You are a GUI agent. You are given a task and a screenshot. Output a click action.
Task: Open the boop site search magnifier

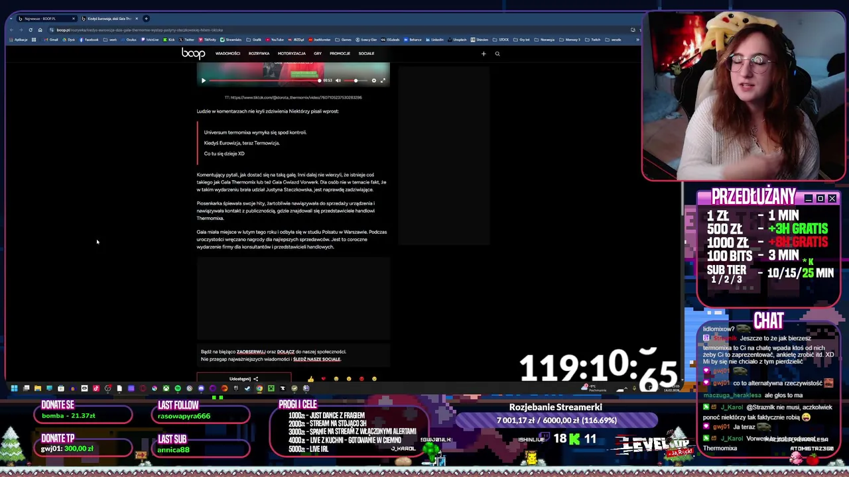coord(497,54)
